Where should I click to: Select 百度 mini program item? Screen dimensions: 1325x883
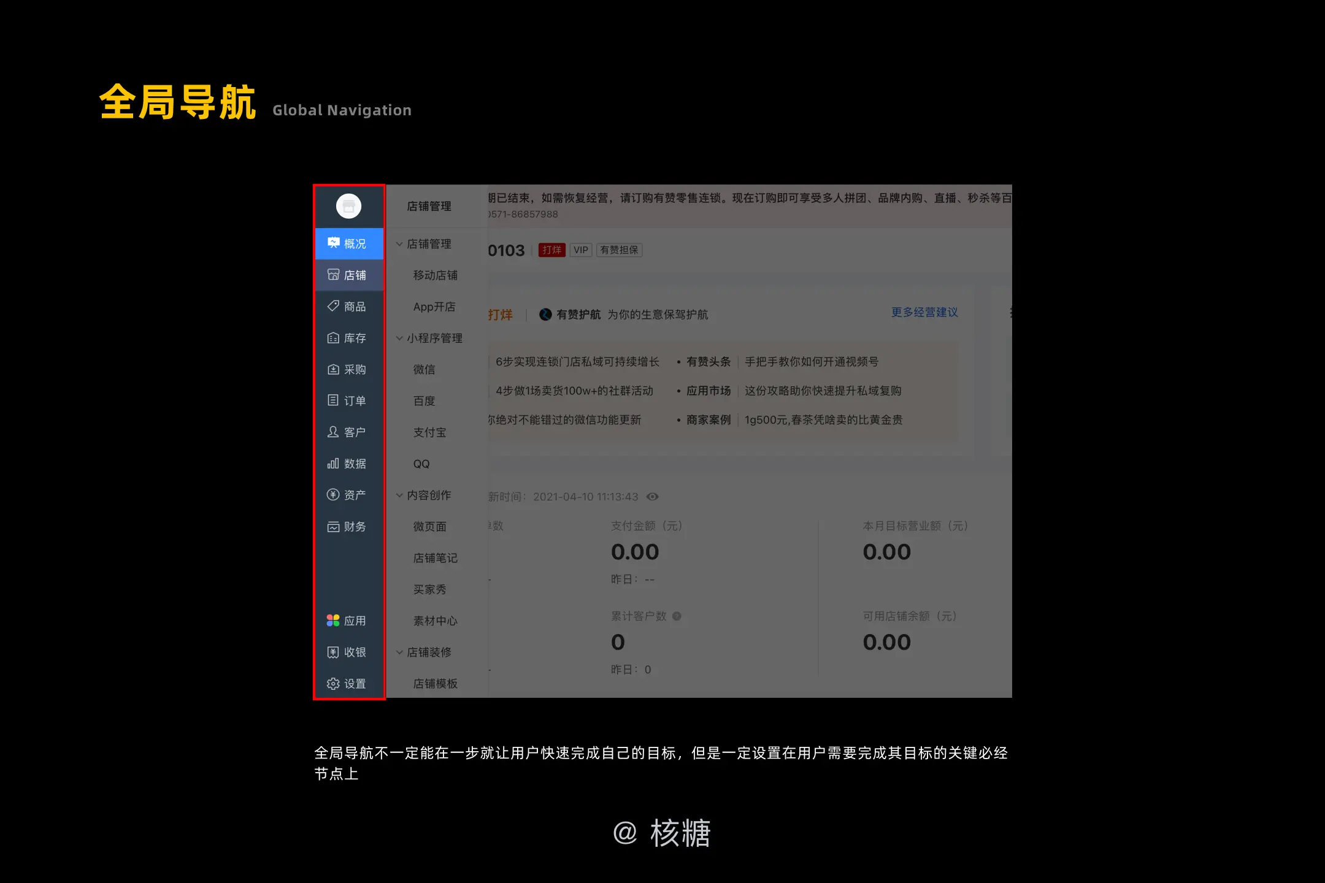point(424,401)
